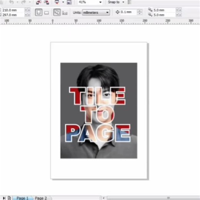This screenshot has width=200, height=200.
Task: Select Portrait page orientation
Action: pyautogui.click(x=38, y=12)
